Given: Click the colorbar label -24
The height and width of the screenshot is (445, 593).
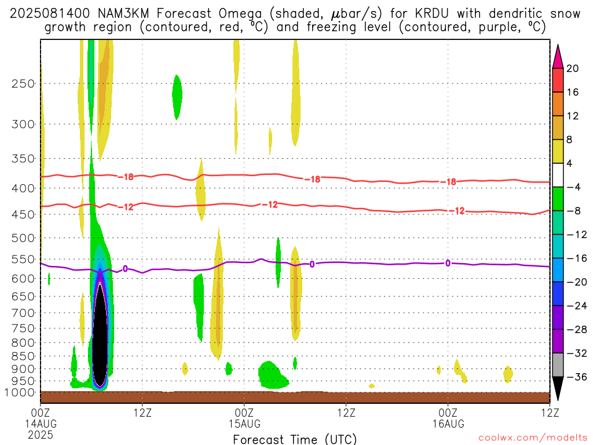Looking at the screenshot, I should [x=577, y=306].
